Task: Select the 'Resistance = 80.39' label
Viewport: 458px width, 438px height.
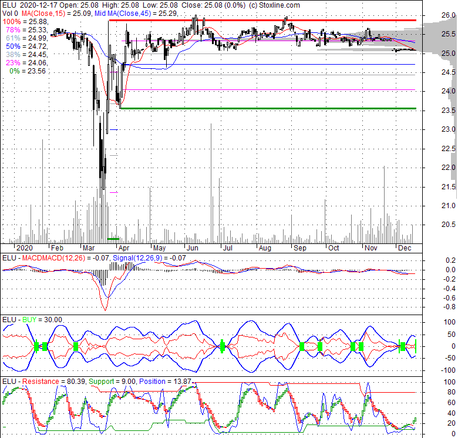Action: [54, 382]
